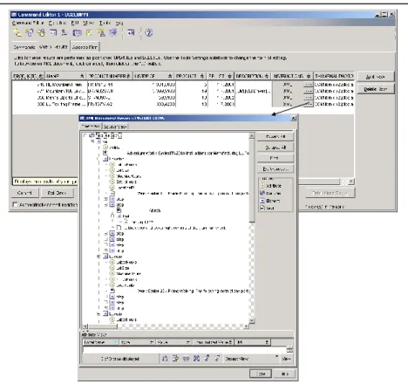This screenshot has width=408, height=384.
Task: Sort by PRODUCTNUMBER column header
Action: tap(110, 76)
